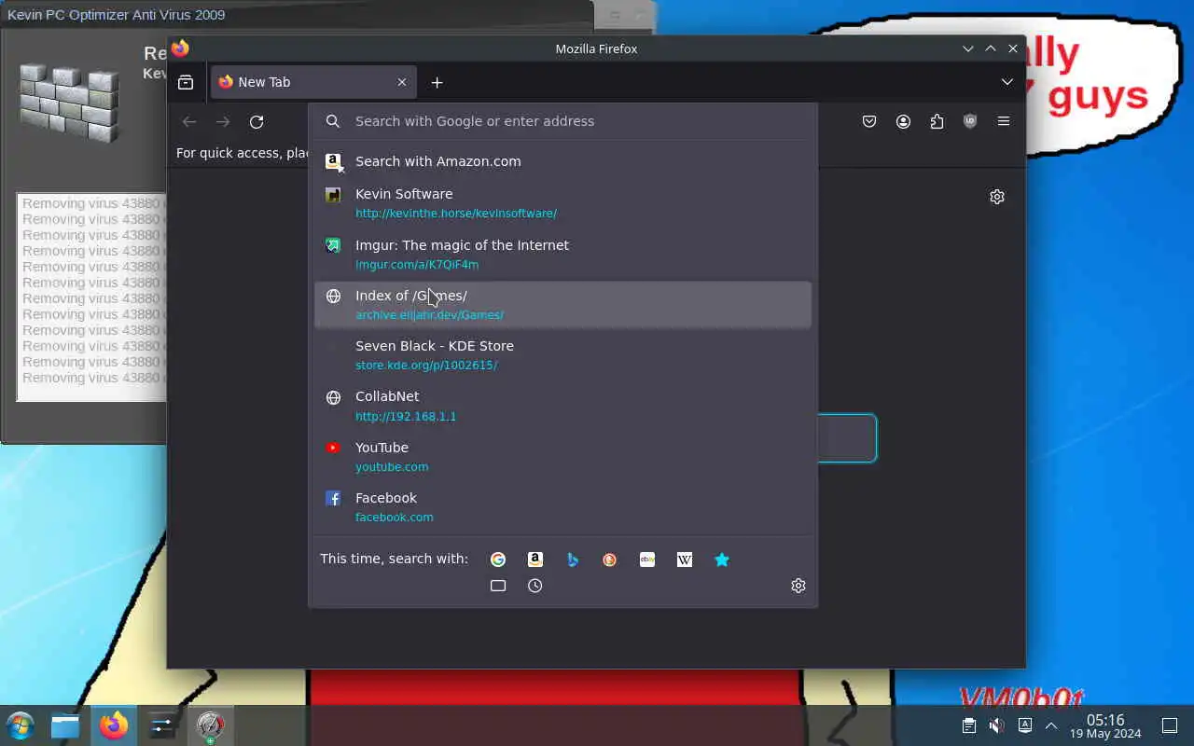This screenshot has width=1194, height=746.
Task: Open the CollabNet suggestion
Action: [x=562, y=406]
